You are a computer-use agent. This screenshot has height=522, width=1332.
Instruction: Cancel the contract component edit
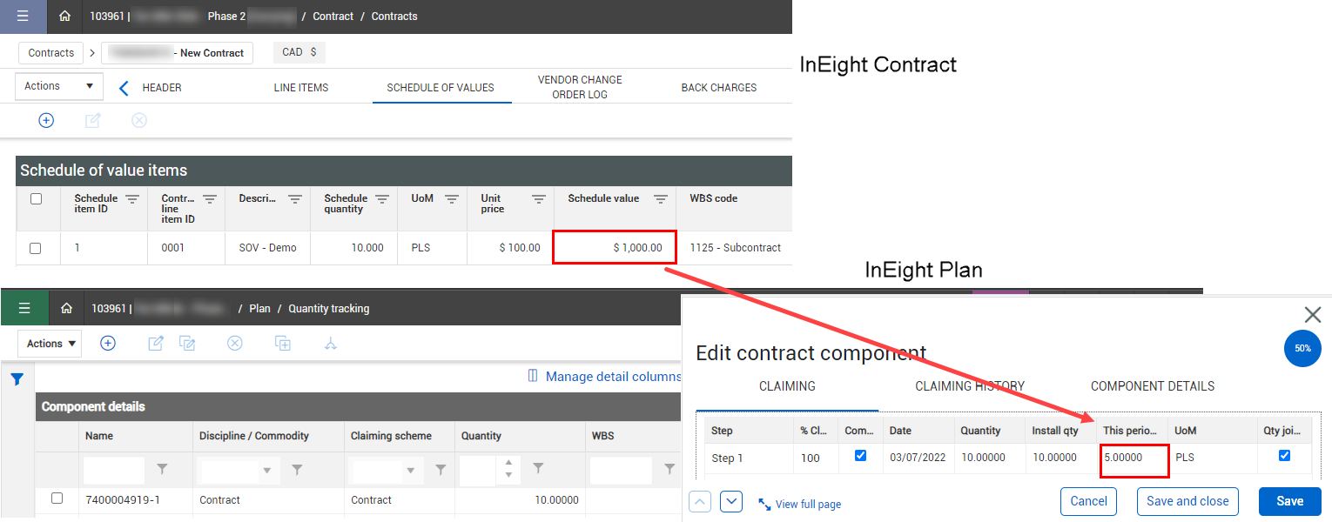click(1089, 501)
